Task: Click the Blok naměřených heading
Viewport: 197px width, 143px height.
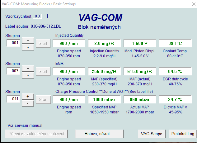Action: click(x=99, y=27)
